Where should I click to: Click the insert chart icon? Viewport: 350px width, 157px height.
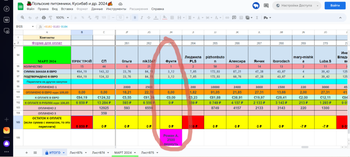point(241,17)
